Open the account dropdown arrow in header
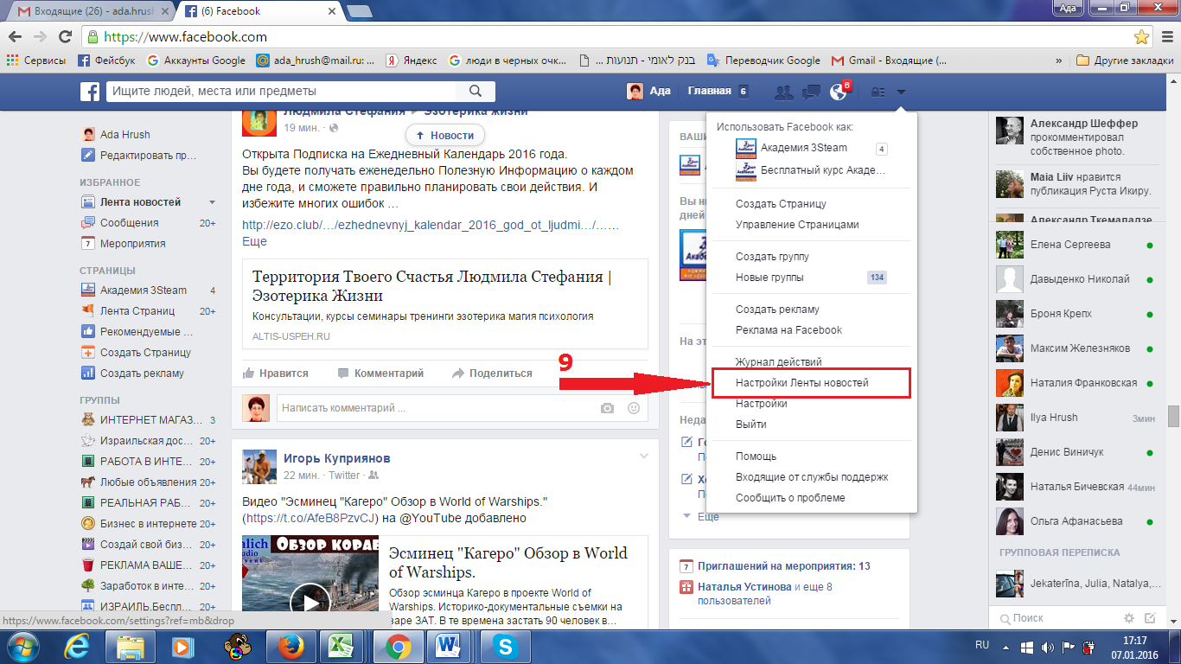Viewport: 1181px width, 664px height. click(901, 92)
